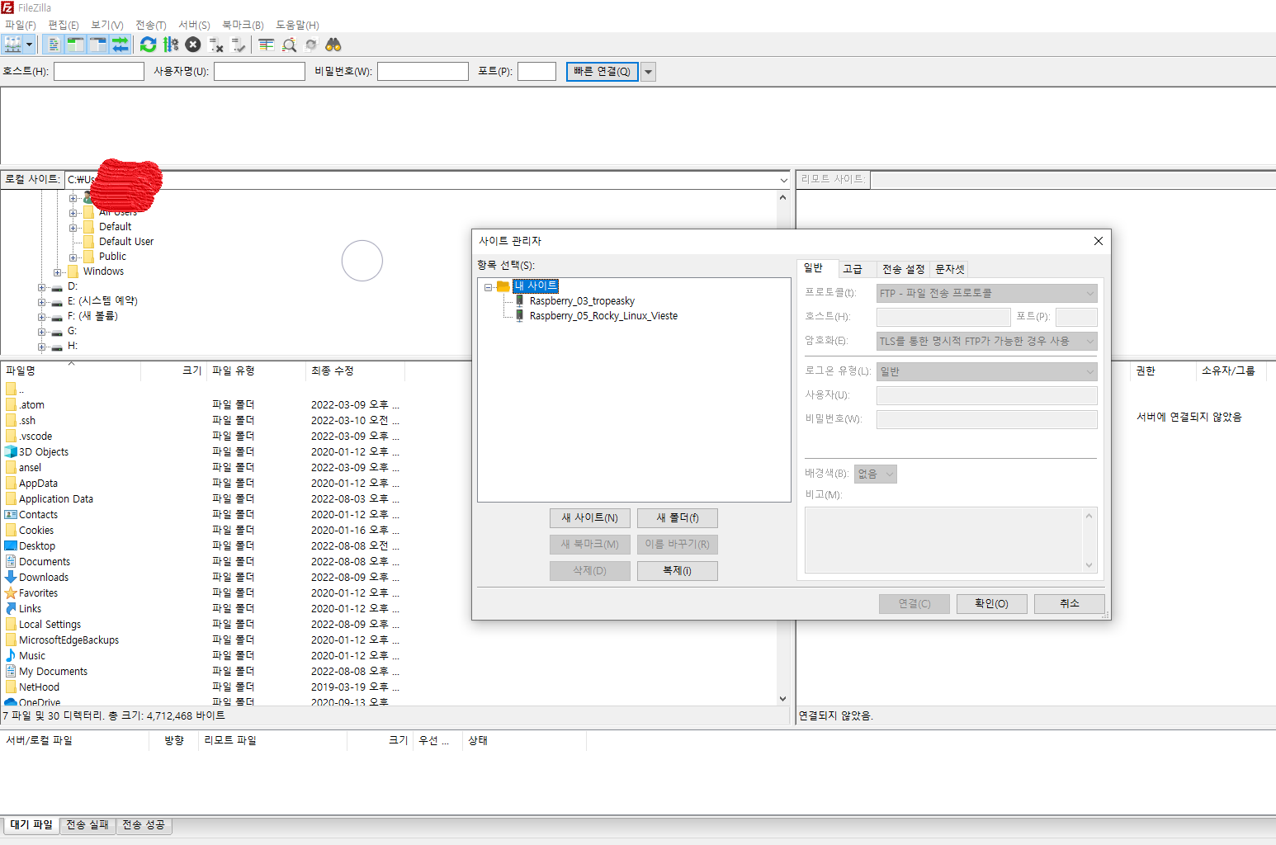The height and width of the screenshot is (845, 1276).
Task: Toggle processing of the transfer queue icon
Action: pos(171,45)
